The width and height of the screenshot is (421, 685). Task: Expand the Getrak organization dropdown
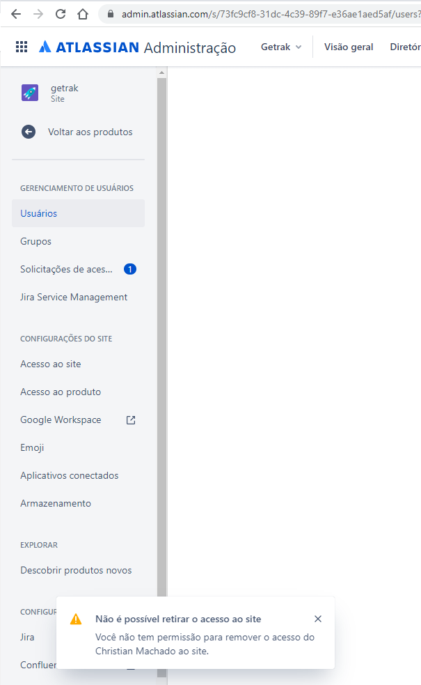pos(281,47)
